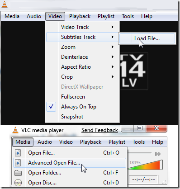
Task: Select Advanced Open File... from the Media menu
Action: (x=70, y=163)
